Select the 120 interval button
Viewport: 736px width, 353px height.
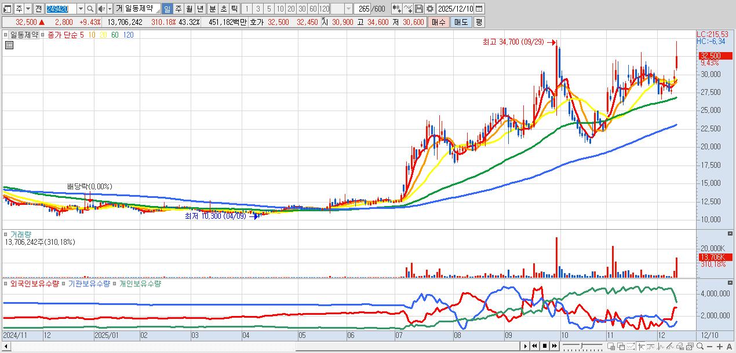324,9
